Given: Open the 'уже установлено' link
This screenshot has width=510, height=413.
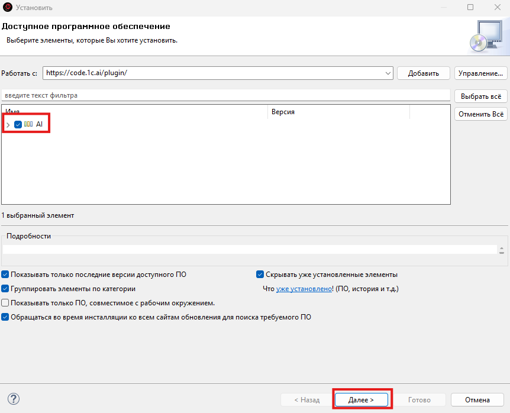Looking at the screenshot, I should coord(304,289).
